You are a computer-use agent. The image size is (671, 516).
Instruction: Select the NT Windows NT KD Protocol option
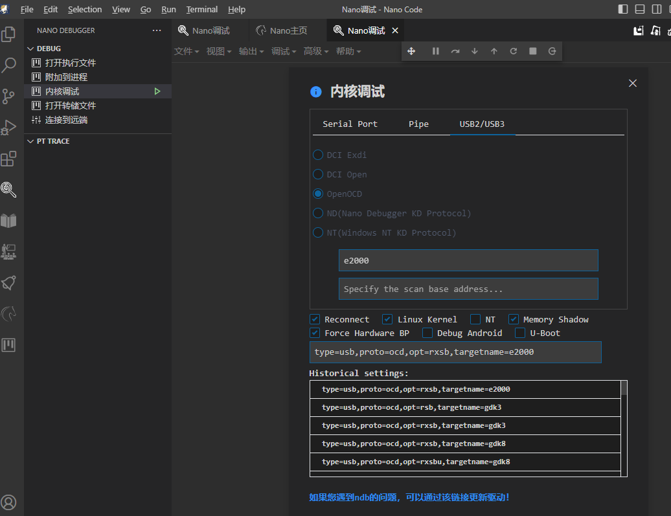[x=318, y=232]
